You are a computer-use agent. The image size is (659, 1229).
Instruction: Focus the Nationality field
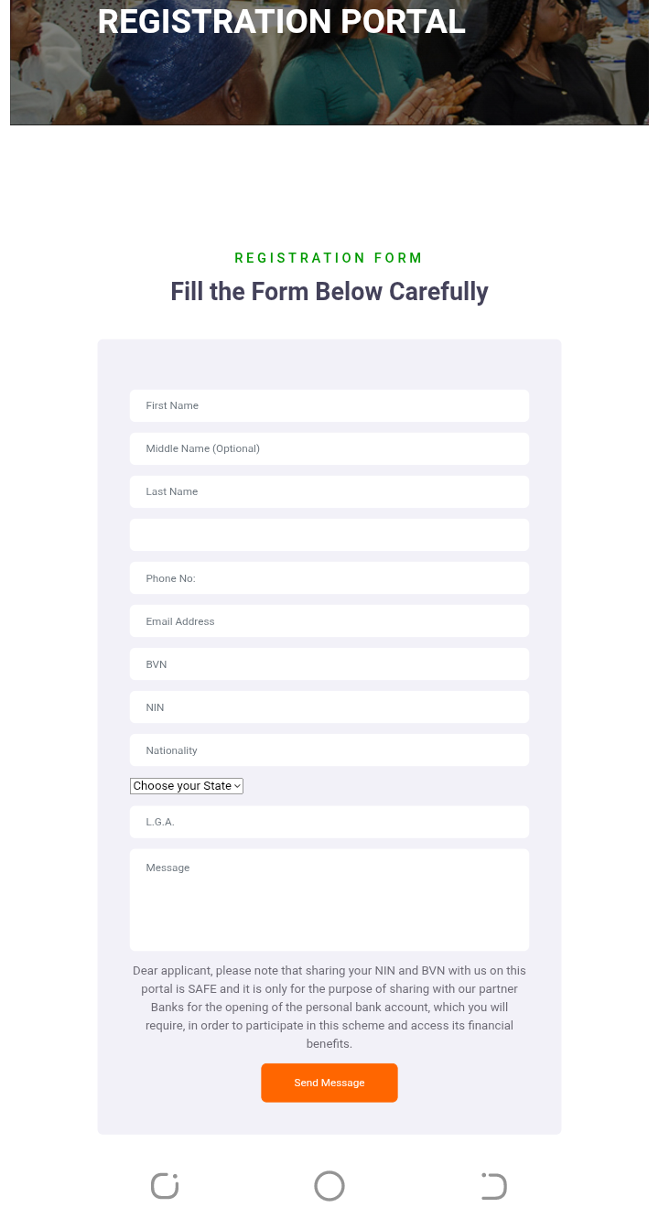coord(329,749)
